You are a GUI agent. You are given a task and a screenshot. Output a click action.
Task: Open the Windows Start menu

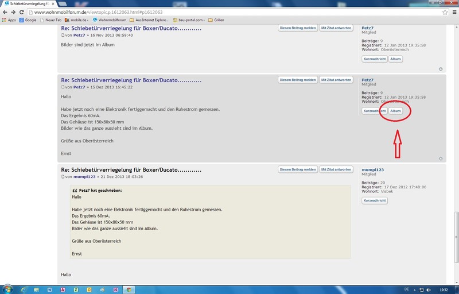click(x=7, y=289)
